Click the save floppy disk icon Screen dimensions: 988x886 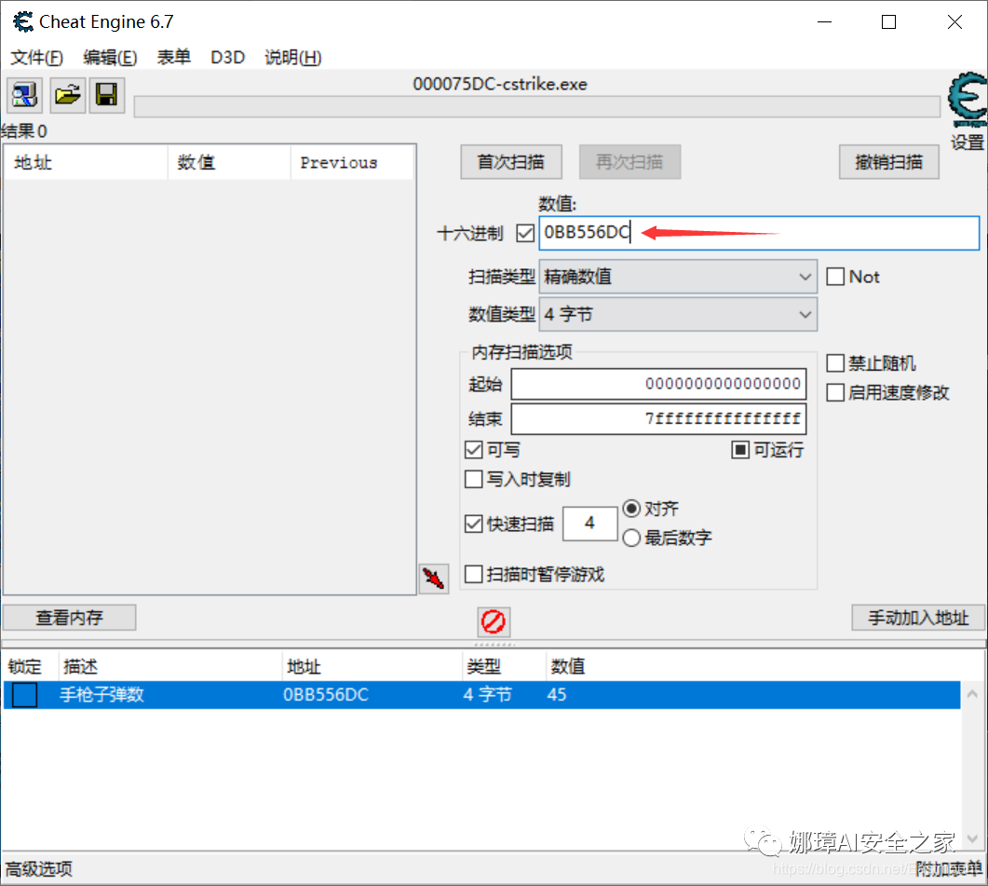click(106, 95)
